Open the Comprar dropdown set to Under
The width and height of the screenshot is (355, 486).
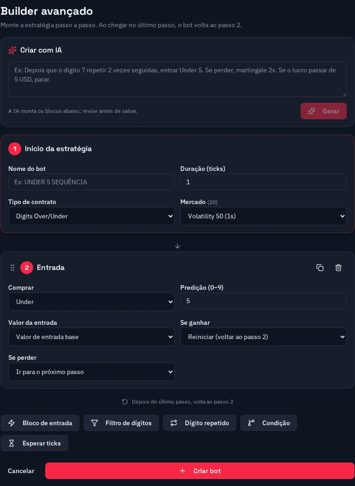91,302
